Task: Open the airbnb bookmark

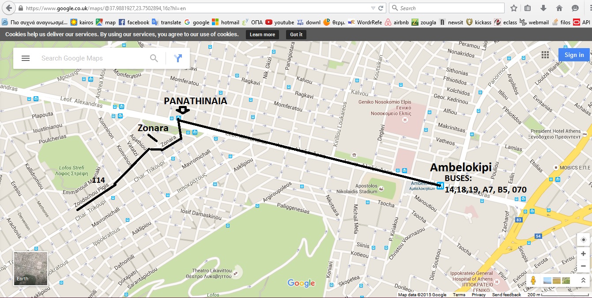Action: coord(397,23)
